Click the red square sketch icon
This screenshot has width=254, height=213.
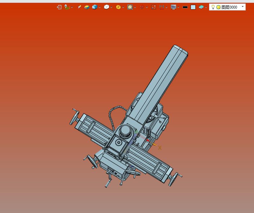(154, 7)
